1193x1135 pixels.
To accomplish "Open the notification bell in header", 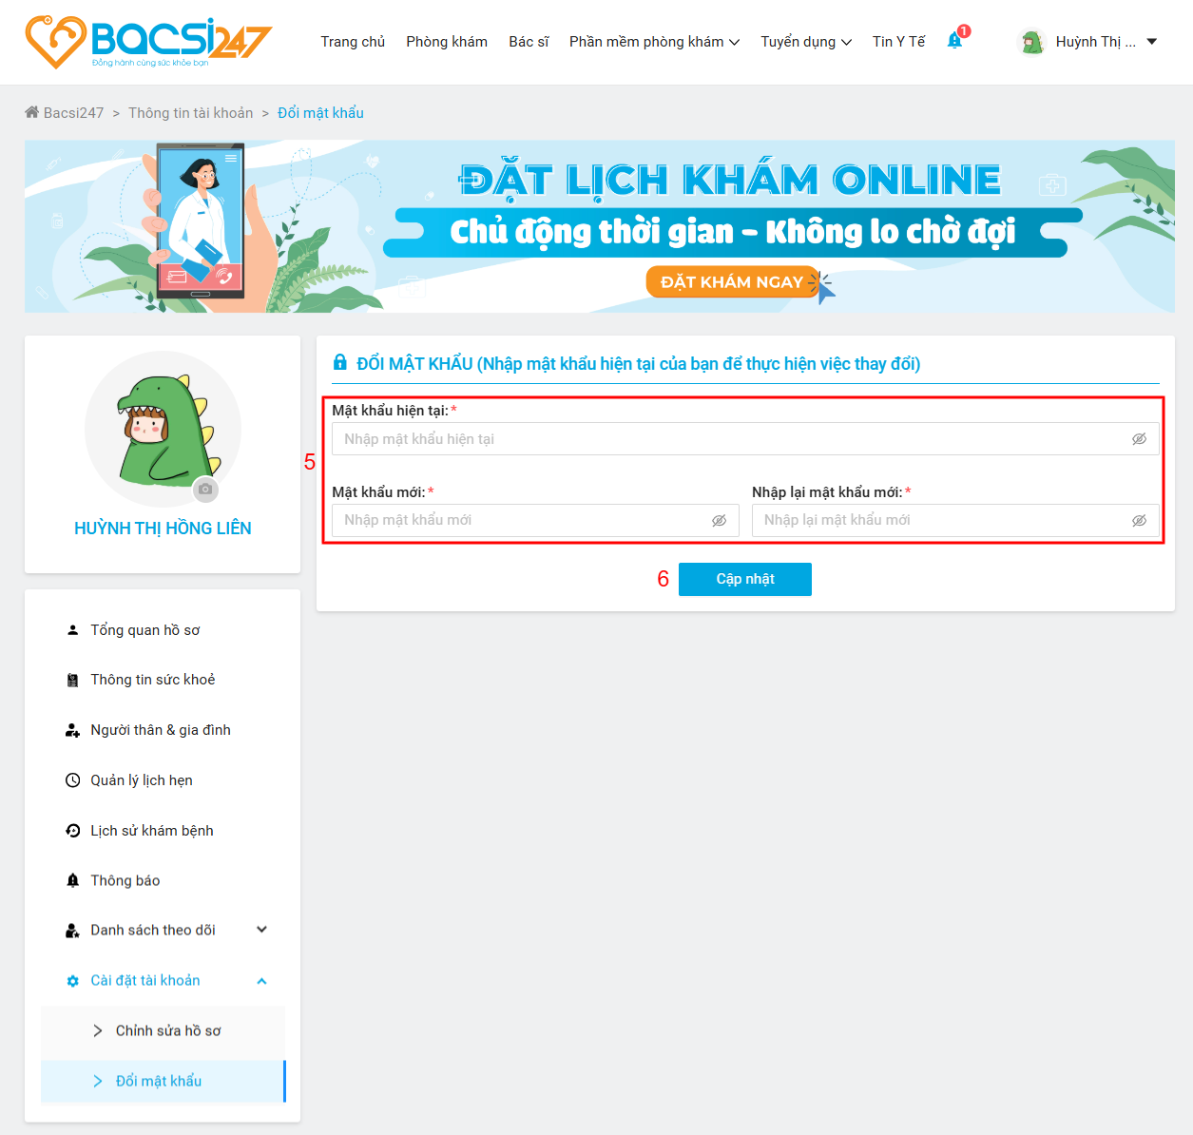I will point(955,41).
